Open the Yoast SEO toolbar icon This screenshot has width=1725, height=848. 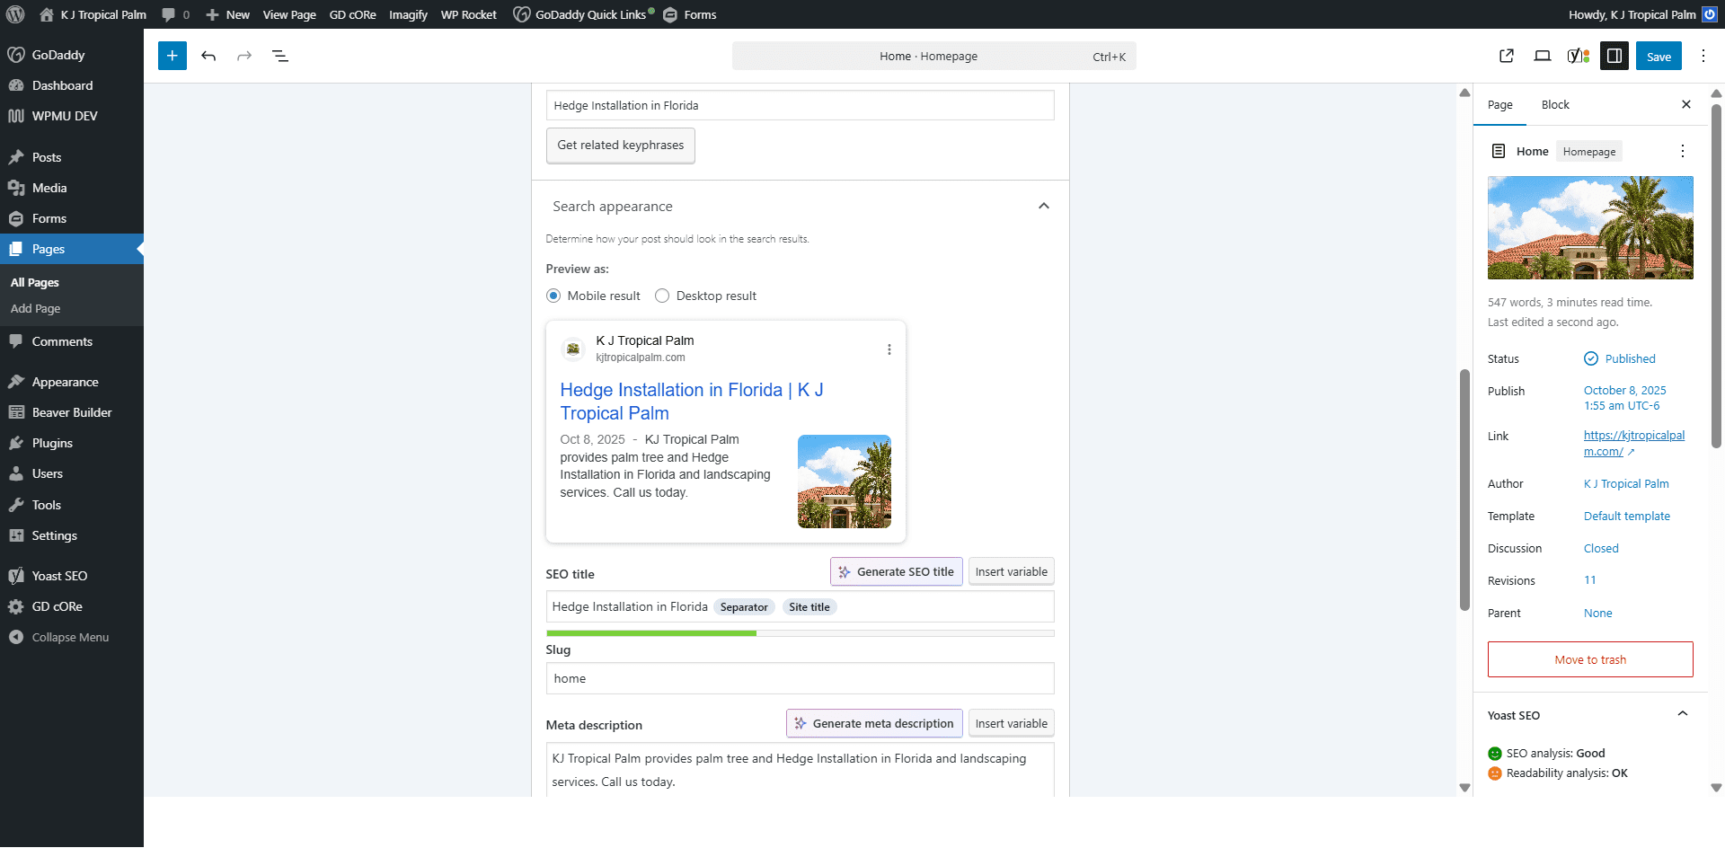(x=1578, y=56)
